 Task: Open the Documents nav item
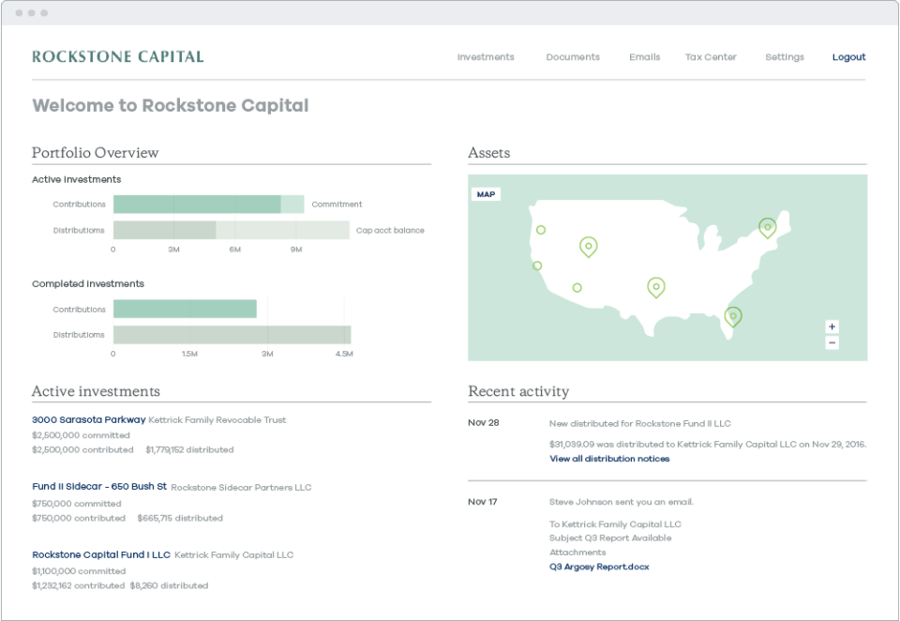[573, 57]
